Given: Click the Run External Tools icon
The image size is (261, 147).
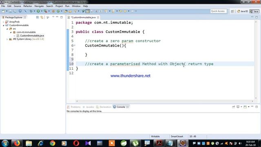Looking at the screenshot, I should (45, 11).
